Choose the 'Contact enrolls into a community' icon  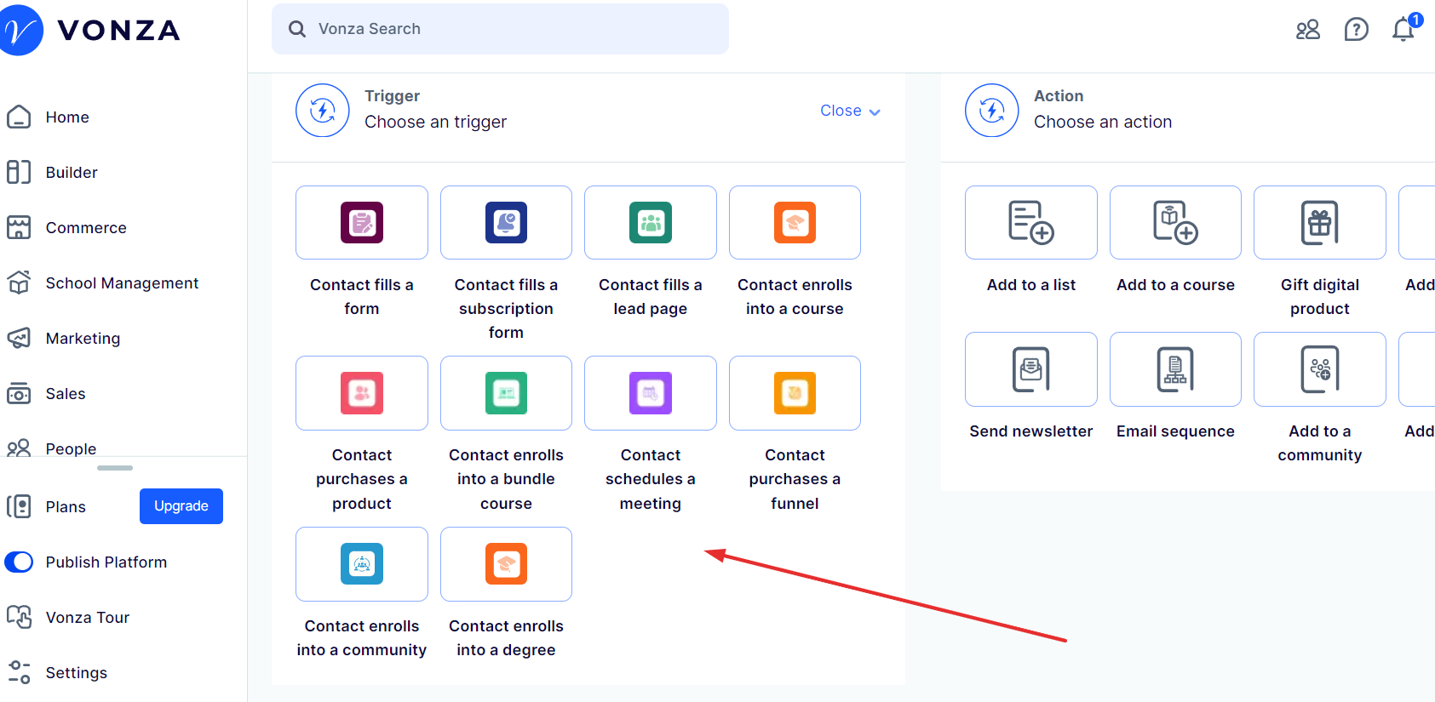(362, 563)
